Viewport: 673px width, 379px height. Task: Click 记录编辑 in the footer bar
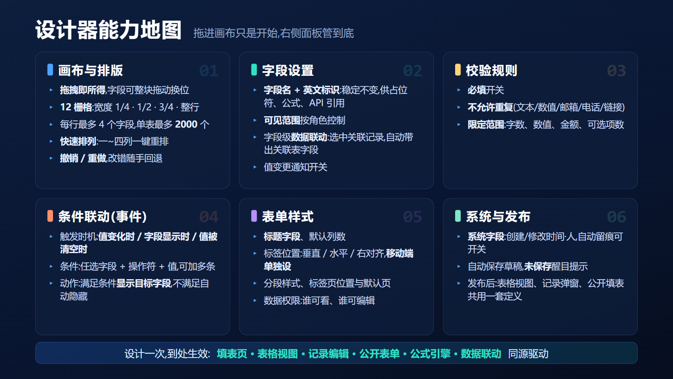tap(329, 354)
